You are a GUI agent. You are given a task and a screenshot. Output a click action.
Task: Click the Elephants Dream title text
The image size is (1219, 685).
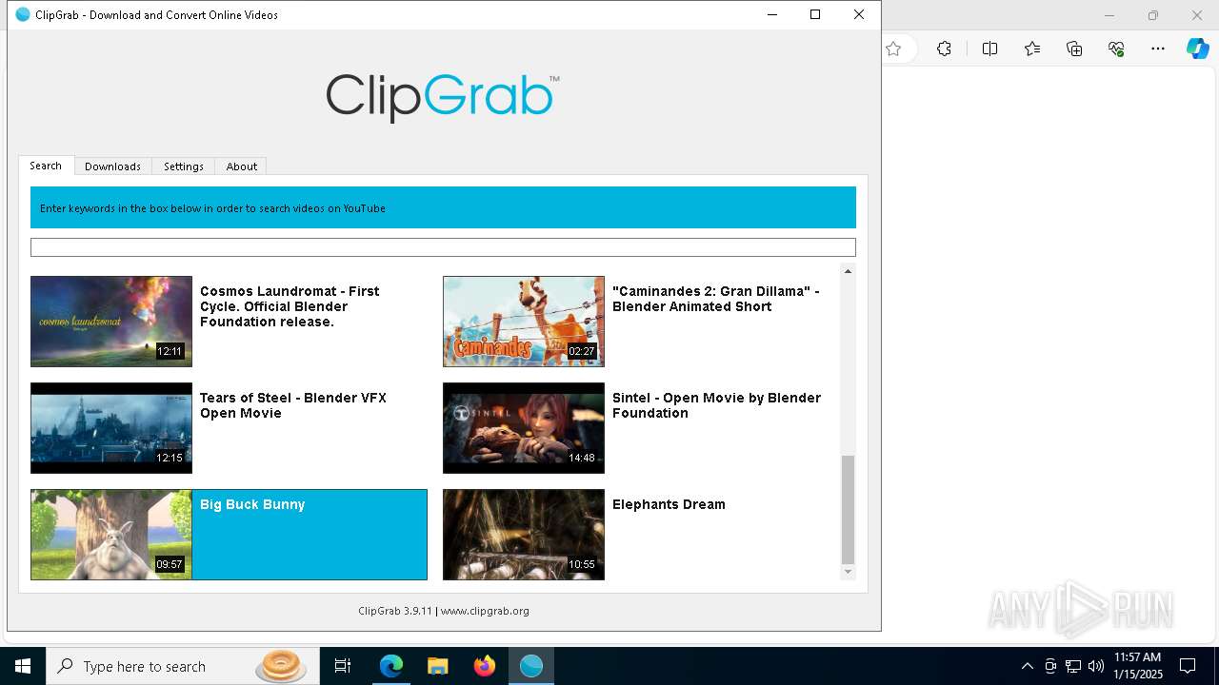point(669,504)
